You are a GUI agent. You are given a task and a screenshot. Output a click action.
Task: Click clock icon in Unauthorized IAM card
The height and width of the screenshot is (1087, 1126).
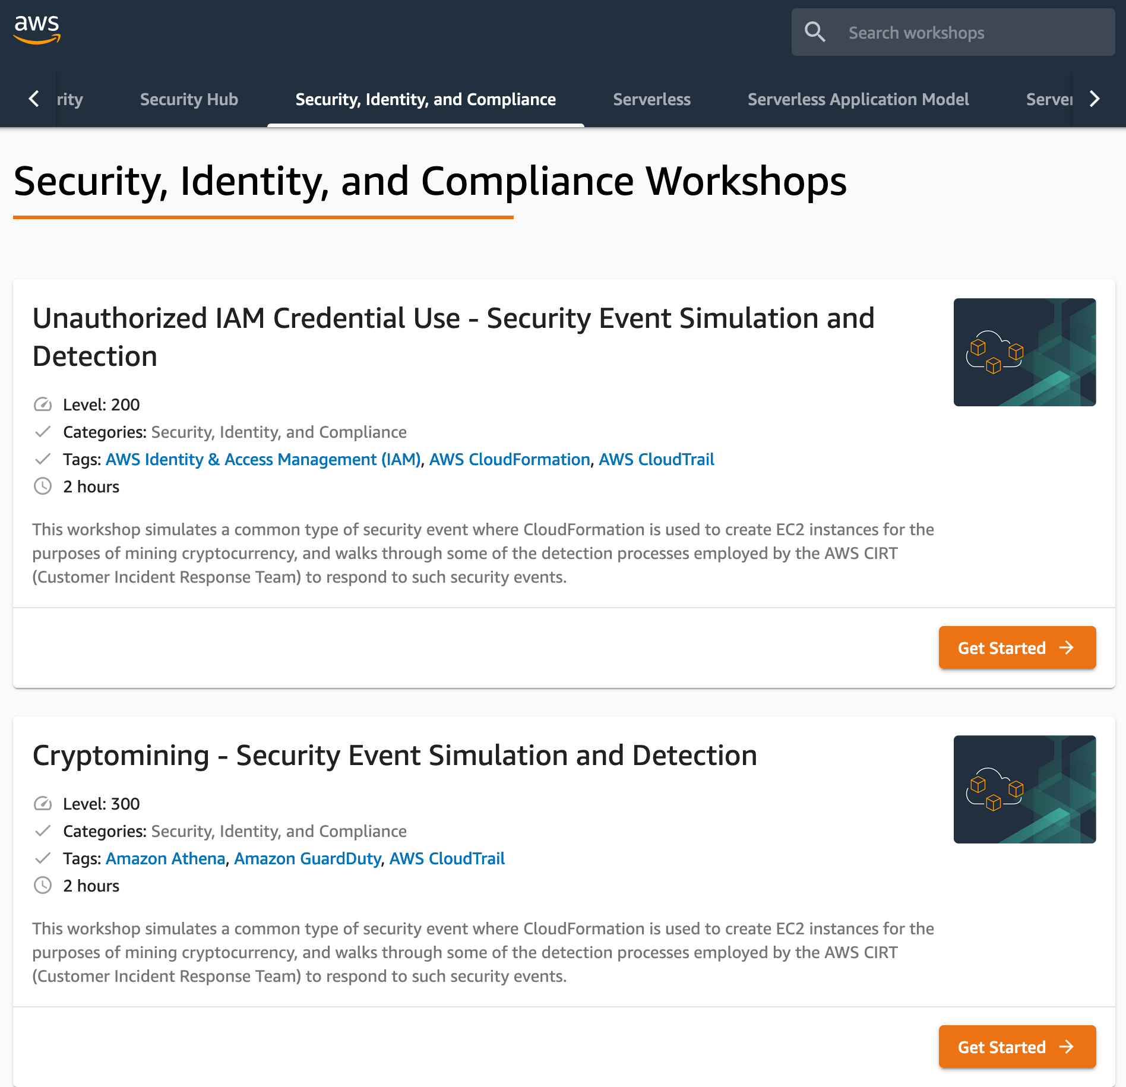43,486
